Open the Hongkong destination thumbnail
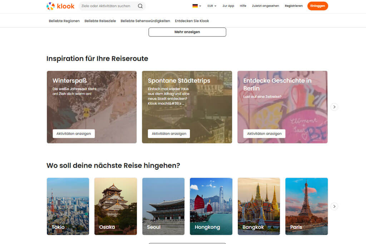The image size is (366, 244). [x=211, y=206]
